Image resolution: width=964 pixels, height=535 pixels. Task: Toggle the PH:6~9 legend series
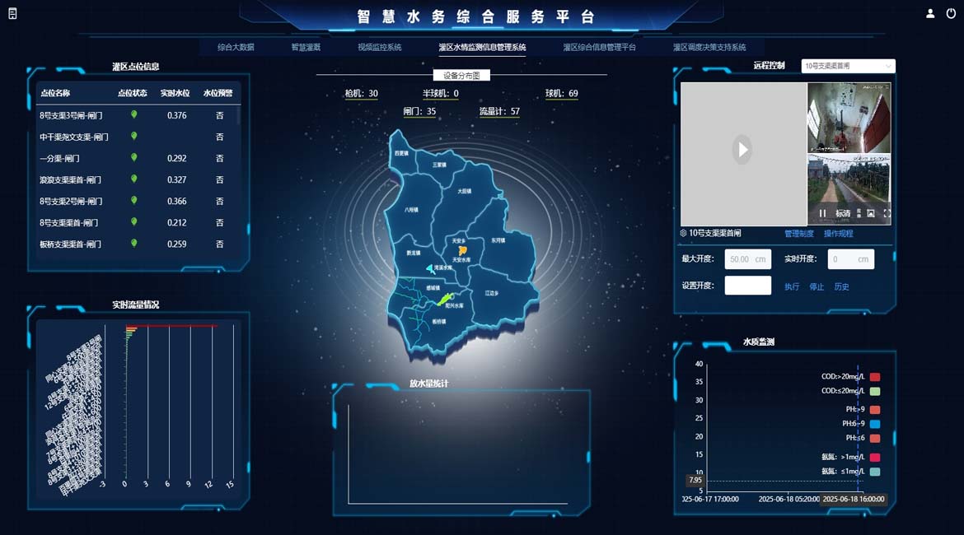coord(874,424)
